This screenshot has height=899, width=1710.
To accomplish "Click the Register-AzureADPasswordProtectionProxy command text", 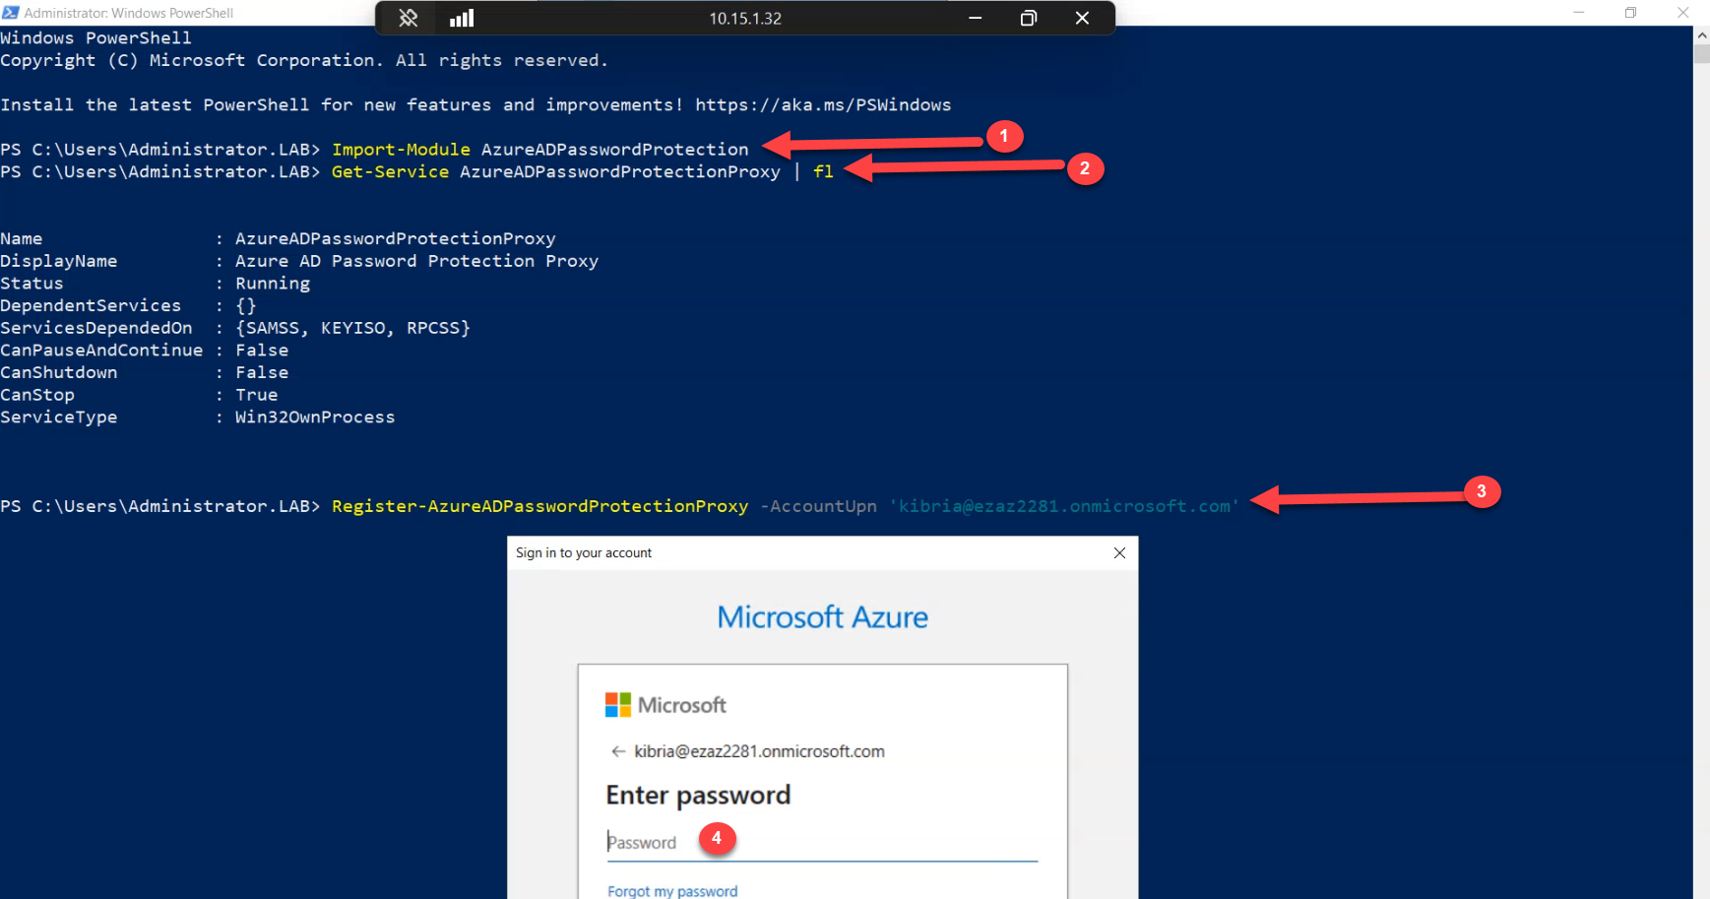I will (539, 505).
